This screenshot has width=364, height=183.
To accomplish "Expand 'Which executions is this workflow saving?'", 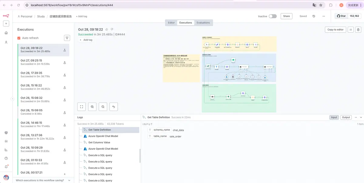I will click(x=43, y=180).
